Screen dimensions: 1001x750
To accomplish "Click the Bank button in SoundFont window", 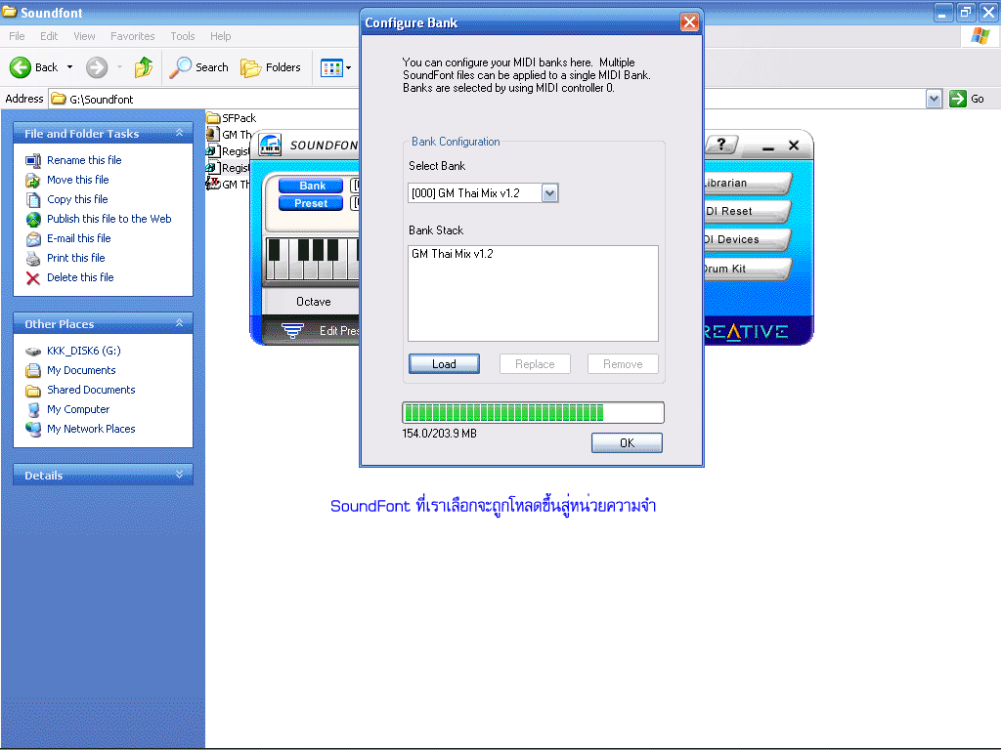I will 312,186.
